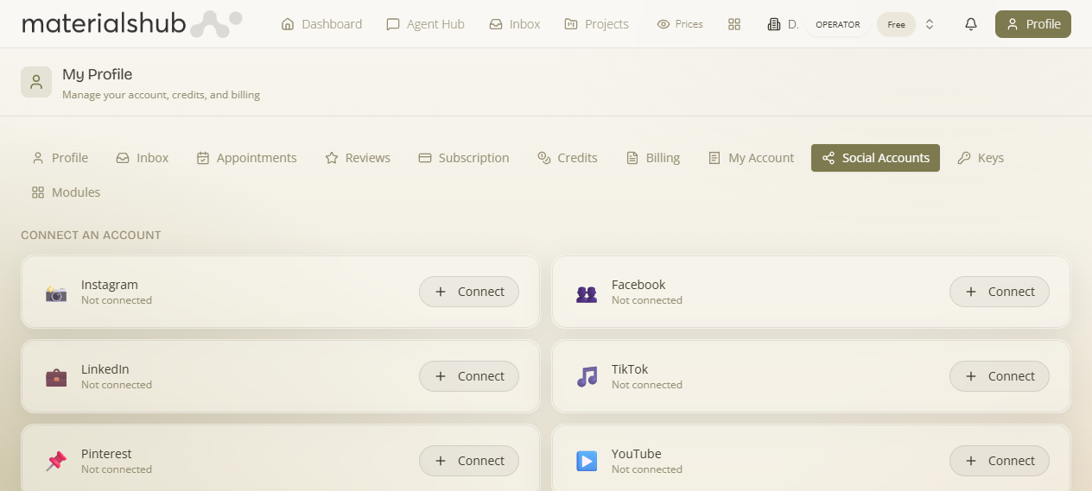Open the Billing tab
Screen dimensions: 1092x491
(653, 158)
